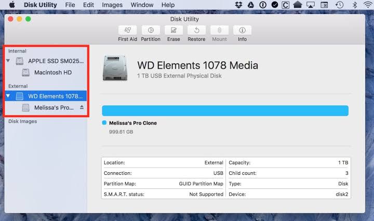Show disk Info from the toolbar
374x221 pixels.
pos(242,30)
